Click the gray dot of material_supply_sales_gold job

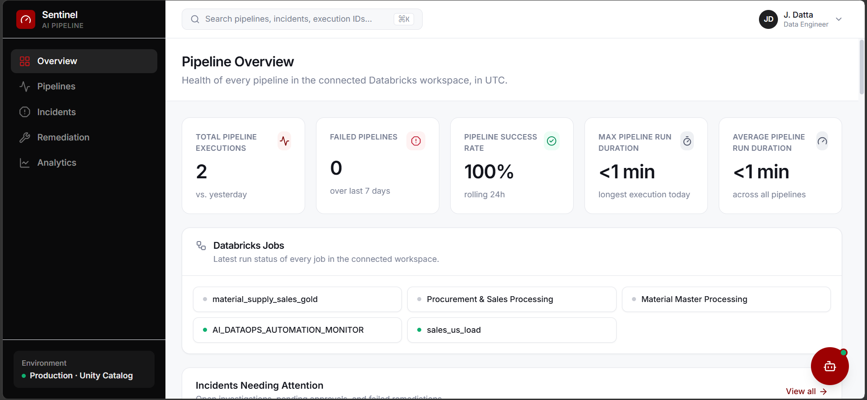point(205,299)
